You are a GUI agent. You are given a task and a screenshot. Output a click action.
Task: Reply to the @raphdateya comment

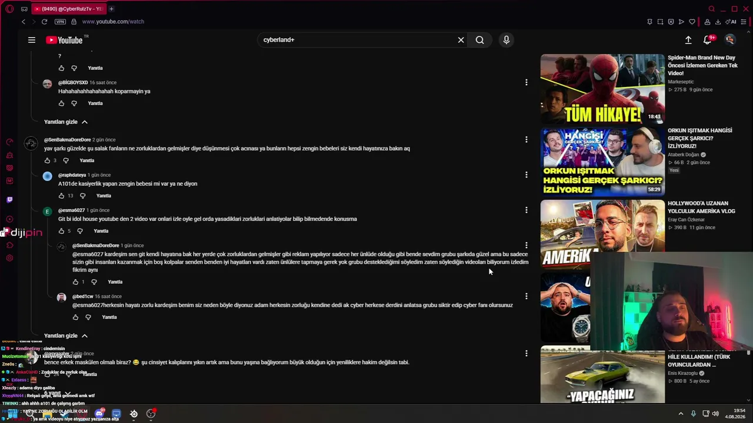click(x=104, y=196)
